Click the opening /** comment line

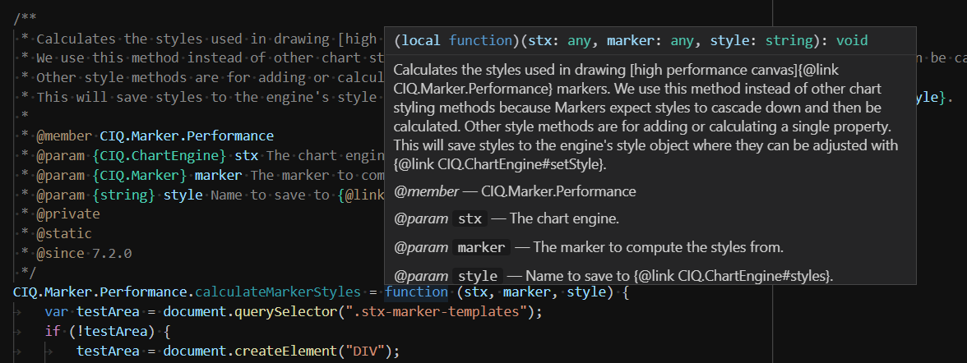25,18
